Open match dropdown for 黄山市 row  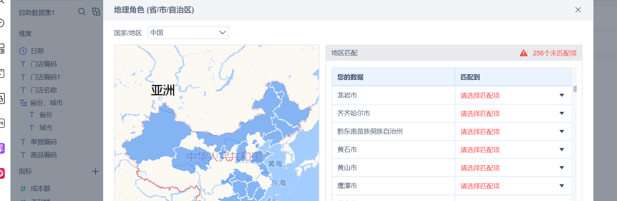(561, 168)
